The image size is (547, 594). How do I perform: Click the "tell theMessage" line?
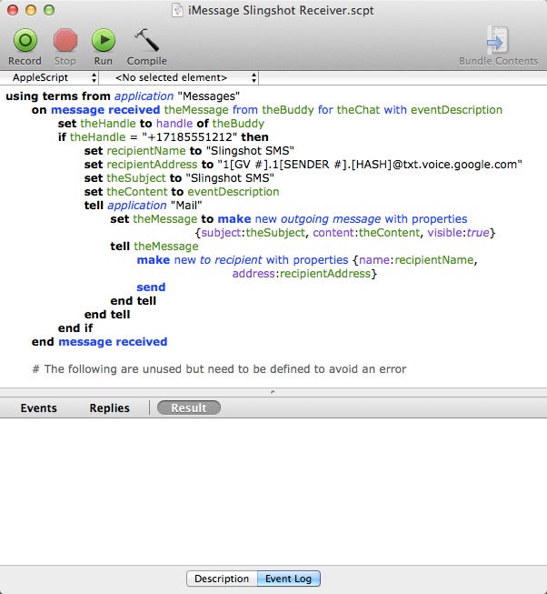(x=154, y=247)
